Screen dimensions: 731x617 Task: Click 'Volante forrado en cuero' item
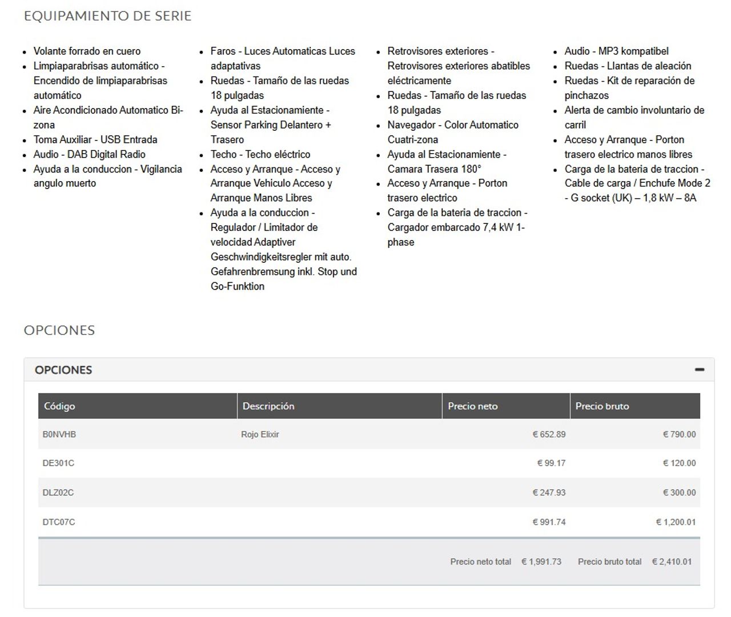87,51
